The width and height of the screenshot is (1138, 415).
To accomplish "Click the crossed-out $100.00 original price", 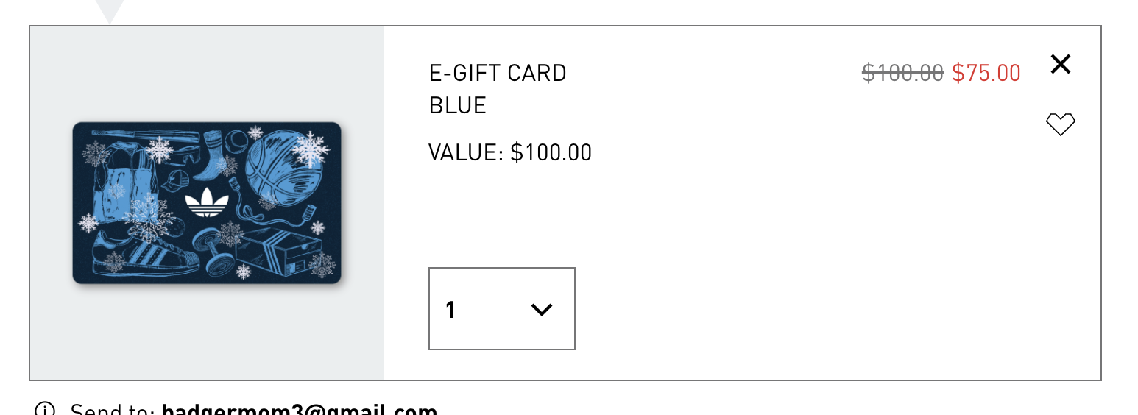I will pos(902,73).
